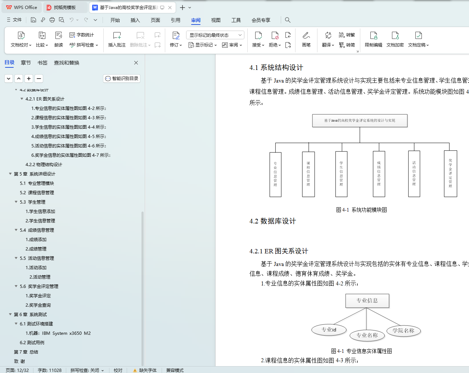This screenshot has width=469, height=373.
Task: Open the 显示标记 show markup dropdown
Action: tap(203, 45)
